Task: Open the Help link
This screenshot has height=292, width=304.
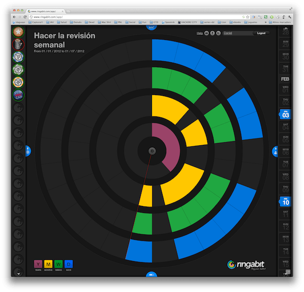Action: pos(200,33)
